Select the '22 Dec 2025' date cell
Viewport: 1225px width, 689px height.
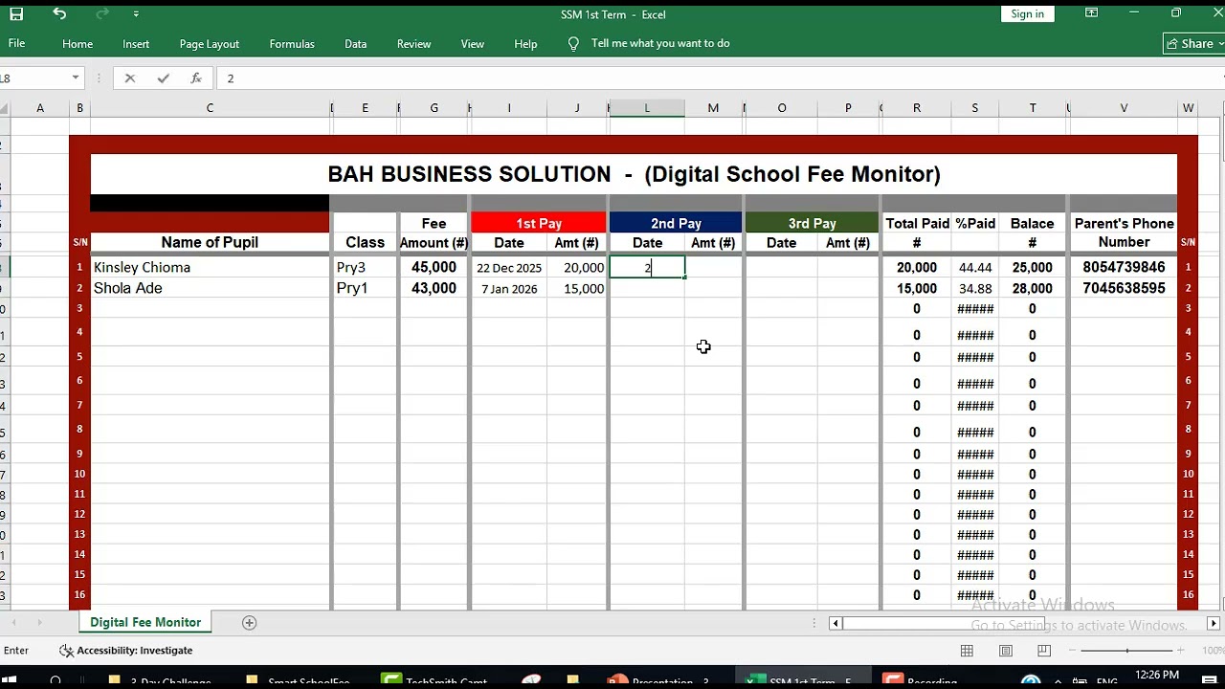509,268
